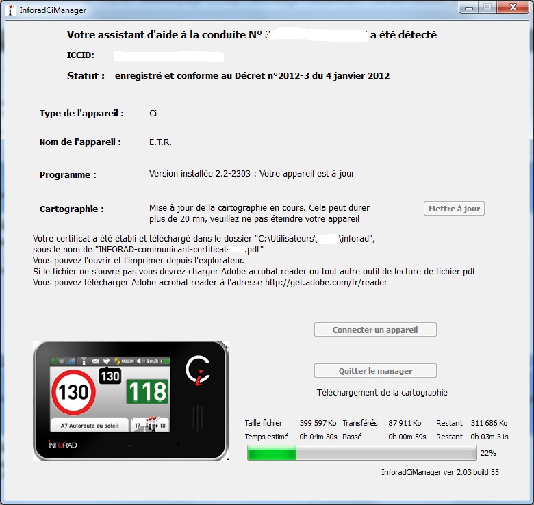Close the InforadCiManager window
This screenshot has width=534, height=505.
[x=513, y=7]
